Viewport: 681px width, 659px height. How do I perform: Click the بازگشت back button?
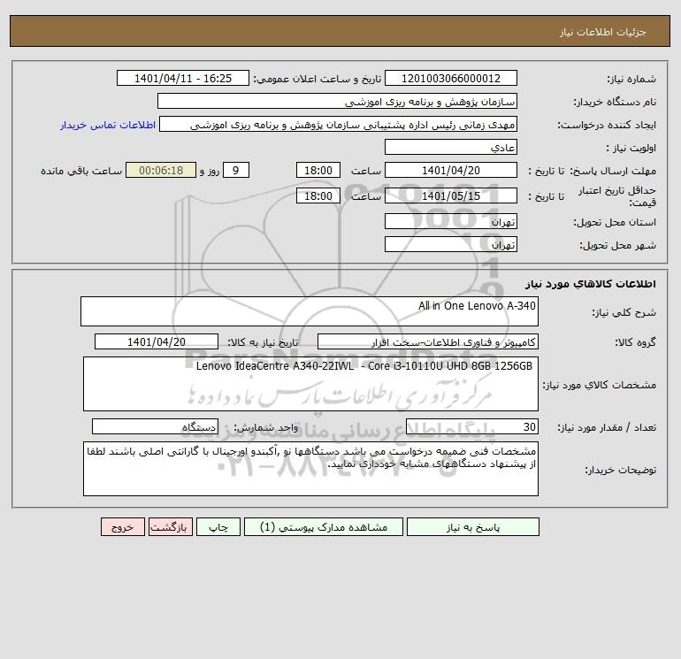tap(170, 526)
